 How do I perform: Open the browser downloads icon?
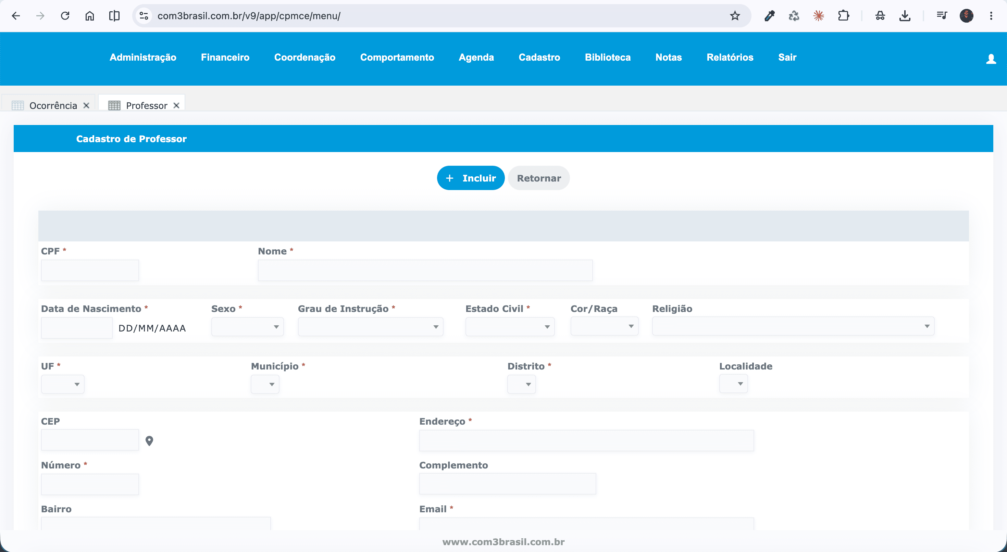[905, 16]
